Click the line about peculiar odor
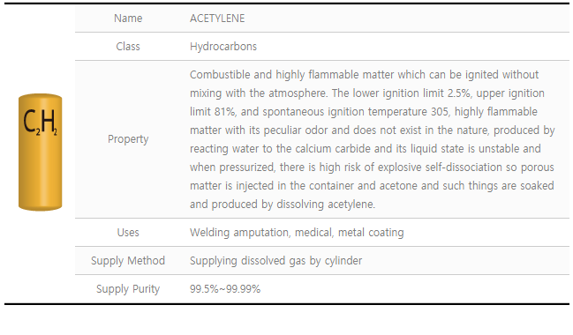This screenshot has height=335, width=573. click(373, 130)
